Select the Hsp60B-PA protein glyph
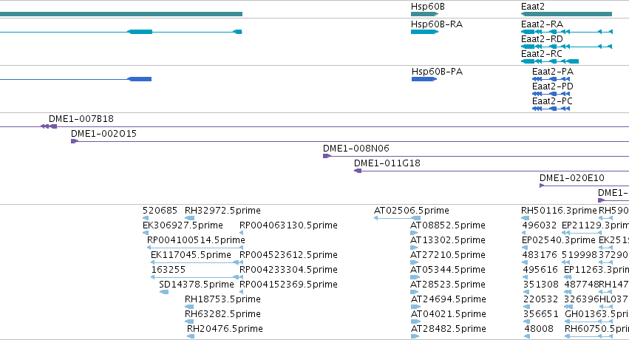The height and width of the screenshot is (340, 629). click(424, 79)
